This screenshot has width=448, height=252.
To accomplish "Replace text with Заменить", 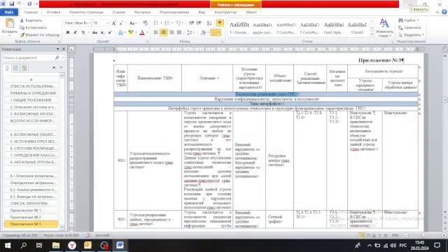I will pyautogui.click(x=410, y=28).
